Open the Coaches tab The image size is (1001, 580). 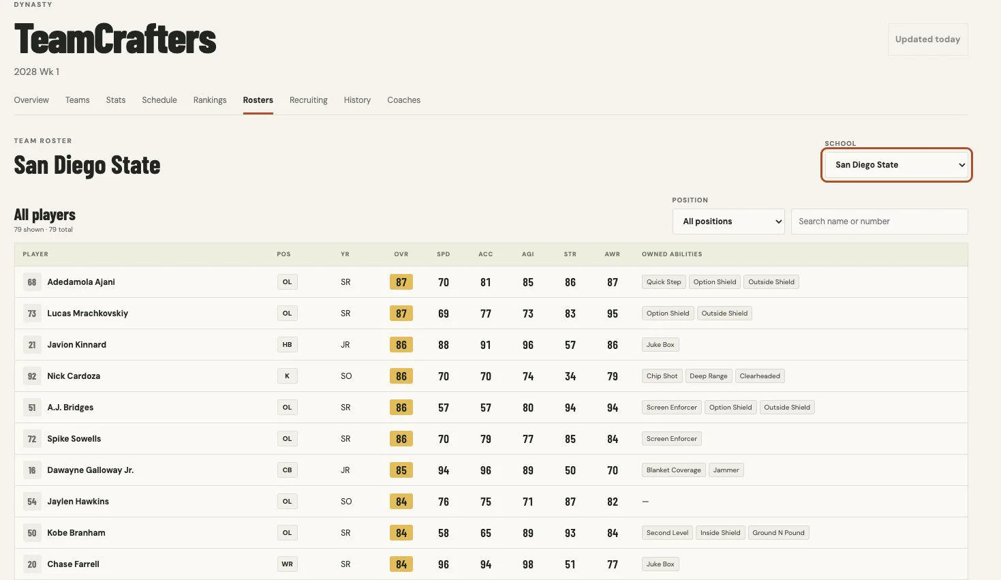404,100
